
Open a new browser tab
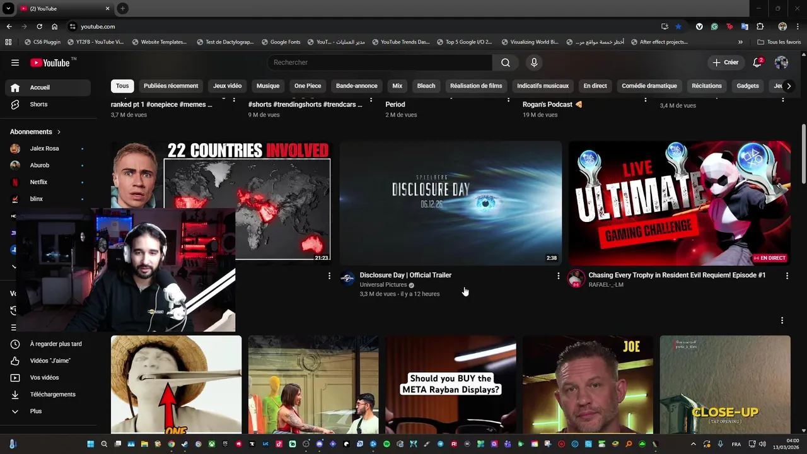(x=122, y=8)
